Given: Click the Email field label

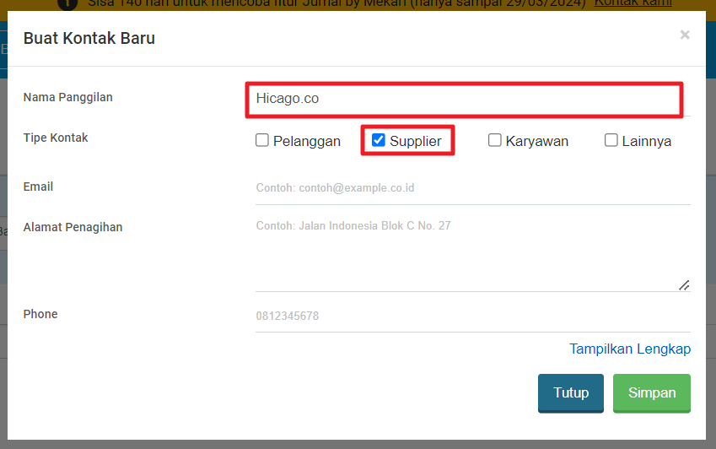Looking at the screenshot, I should click(x=38, y=187).
